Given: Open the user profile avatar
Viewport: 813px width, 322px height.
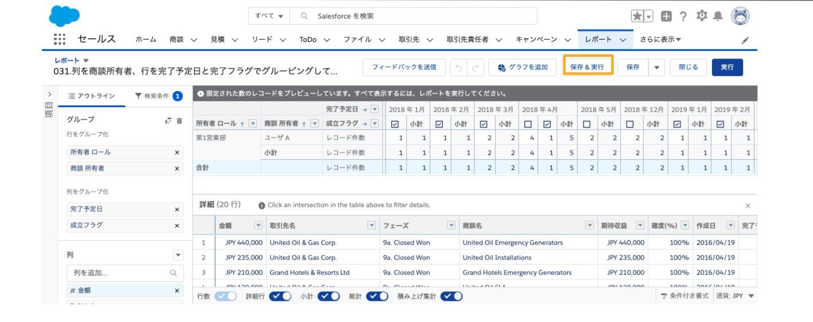Looking at the screenshot, I should (740, 16).
